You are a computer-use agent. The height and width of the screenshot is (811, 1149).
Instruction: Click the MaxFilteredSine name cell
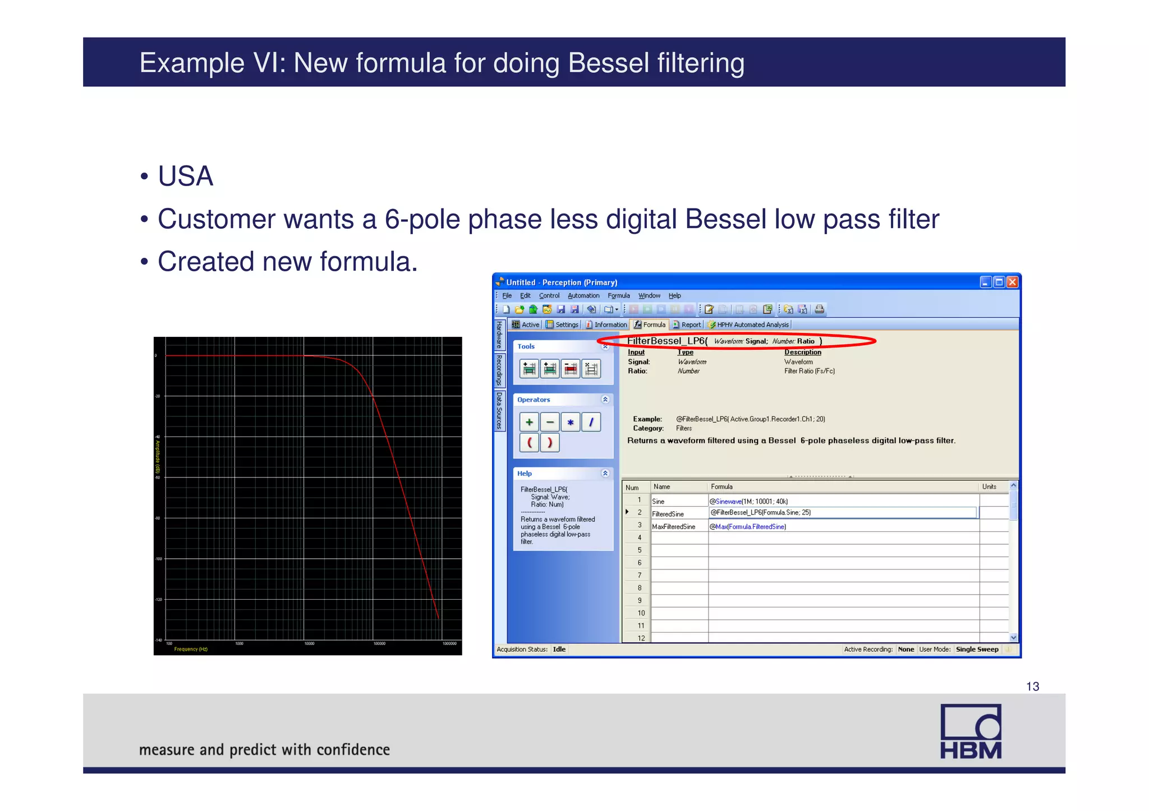679,527
